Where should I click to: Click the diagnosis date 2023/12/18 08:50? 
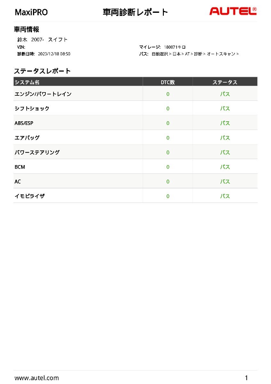coord(54,54)
